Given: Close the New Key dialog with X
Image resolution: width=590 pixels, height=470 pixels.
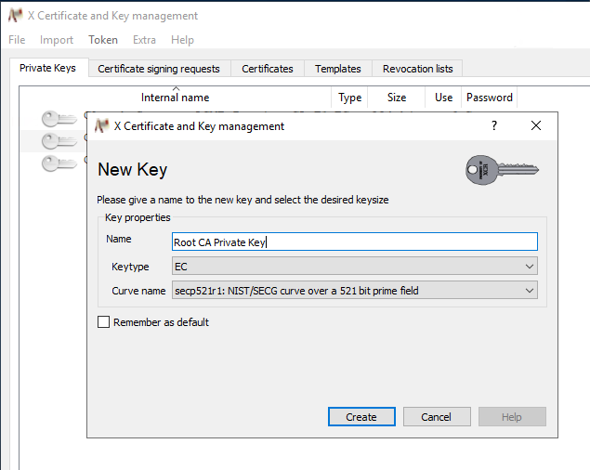Looking at the screenshot, I should 536,125.
